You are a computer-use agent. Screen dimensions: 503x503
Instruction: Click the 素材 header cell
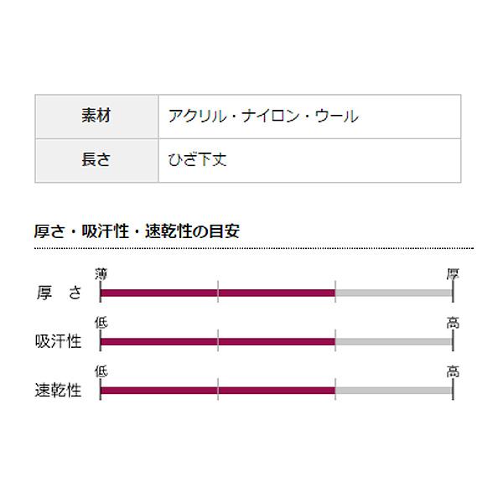point(96,117)
